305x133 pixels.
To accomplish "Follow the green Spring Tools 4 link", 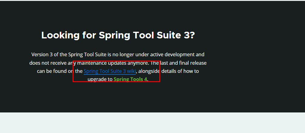I will tap(130, 79).
